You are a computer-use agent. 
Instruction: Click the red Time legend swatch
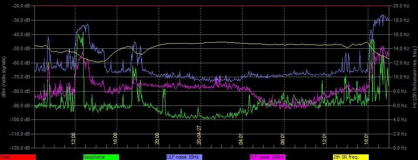coord(18,157)
